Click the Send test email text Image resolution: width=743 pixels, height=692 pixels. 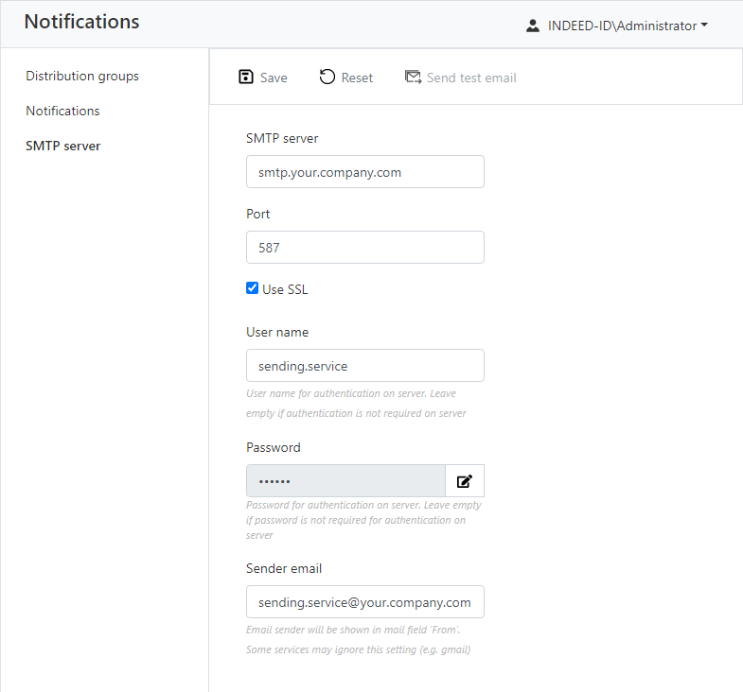(471, 78)
